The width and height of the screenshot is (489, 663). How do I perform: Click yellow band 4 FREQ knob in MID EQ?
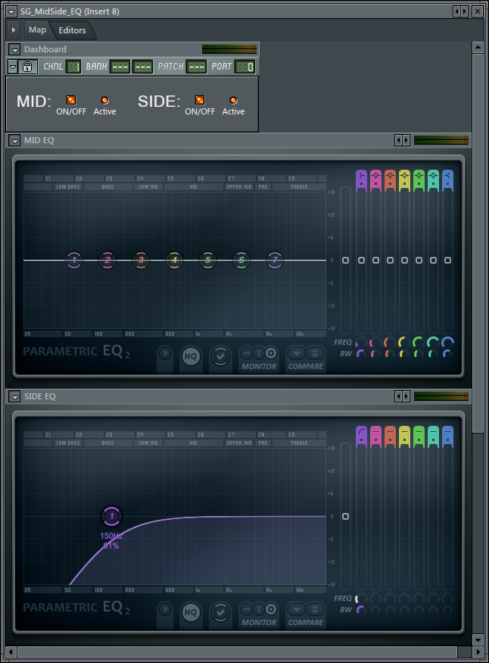tap(403, 342)
